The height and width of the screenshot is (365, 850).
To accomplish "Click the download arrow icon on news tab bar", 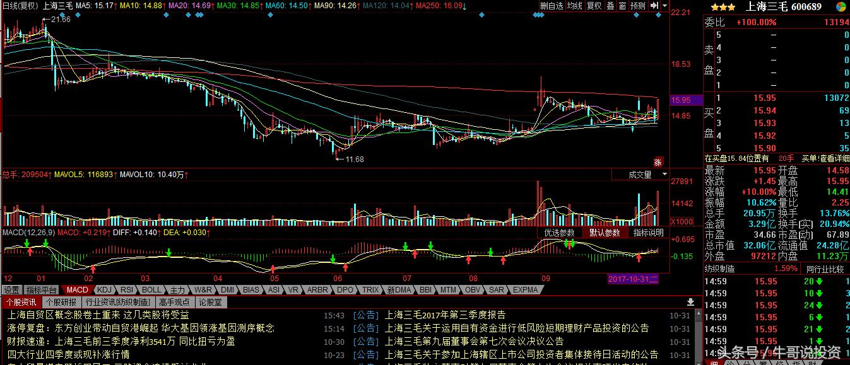I will pyautogui.click(x=692, y=303).
